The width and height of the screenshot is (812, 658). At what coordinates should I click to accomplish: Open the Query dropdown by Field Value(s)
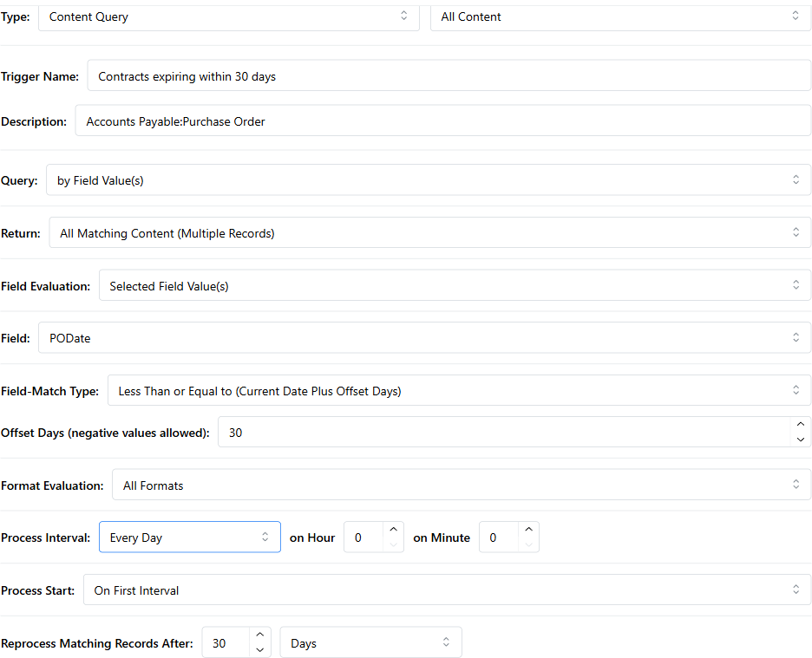pyautogui.click(x=429, y=180)
